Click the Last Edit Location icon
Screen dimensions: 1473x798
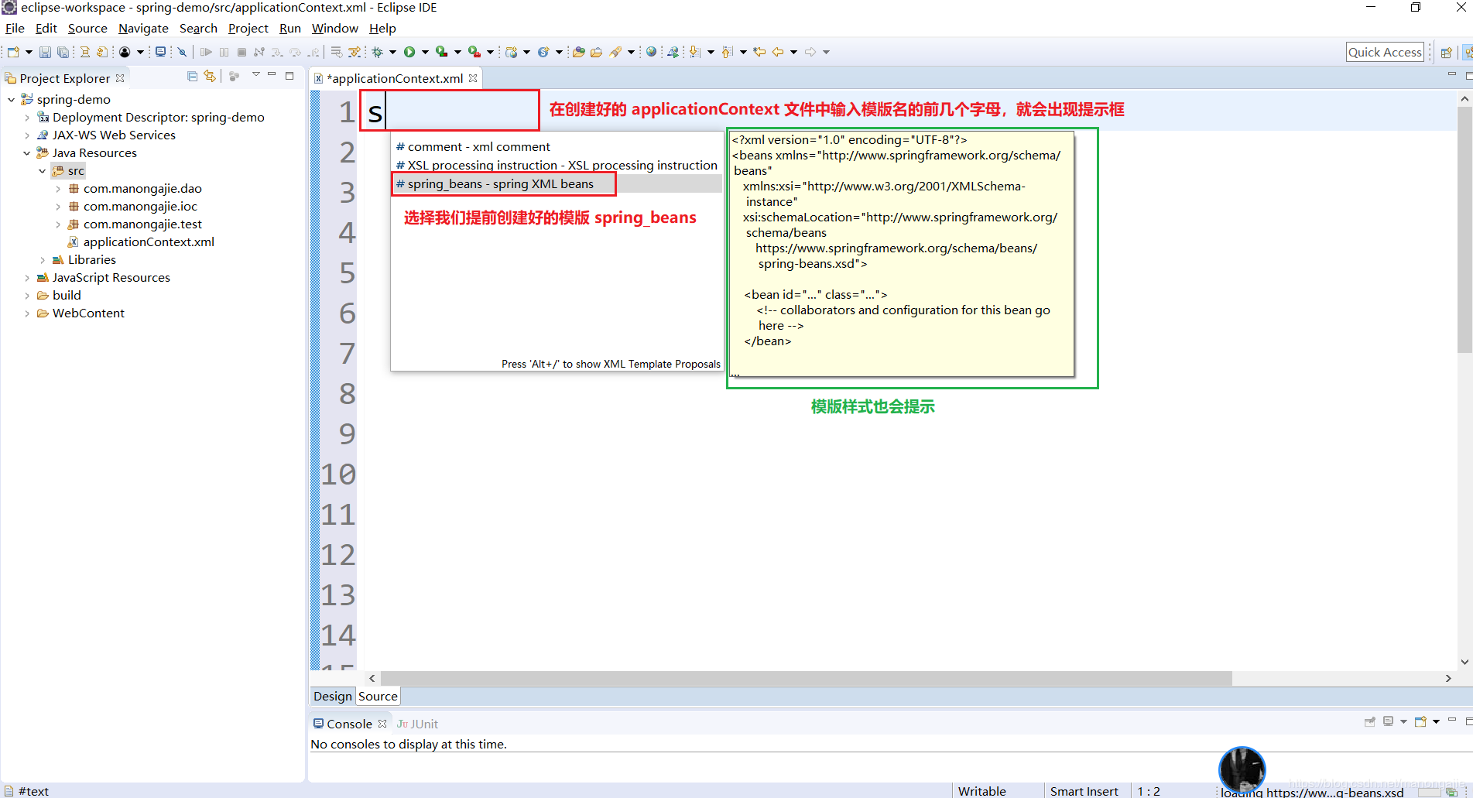click(x=759, y=52)
